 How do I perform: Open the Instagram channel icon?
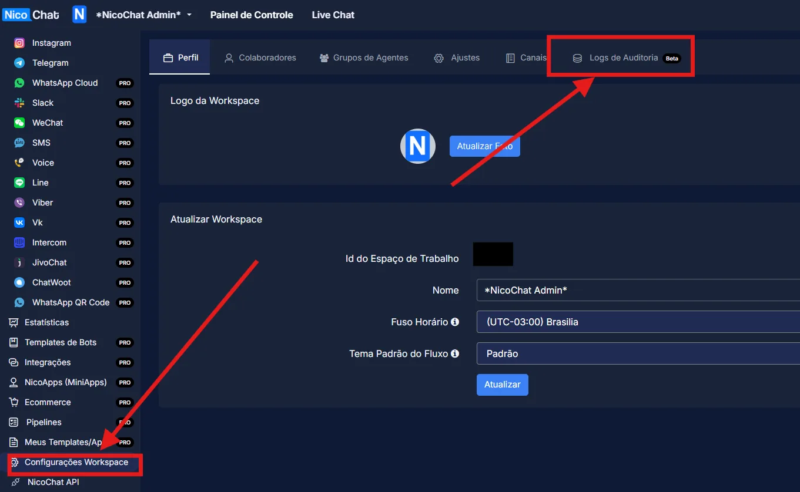tap(19, 43)
